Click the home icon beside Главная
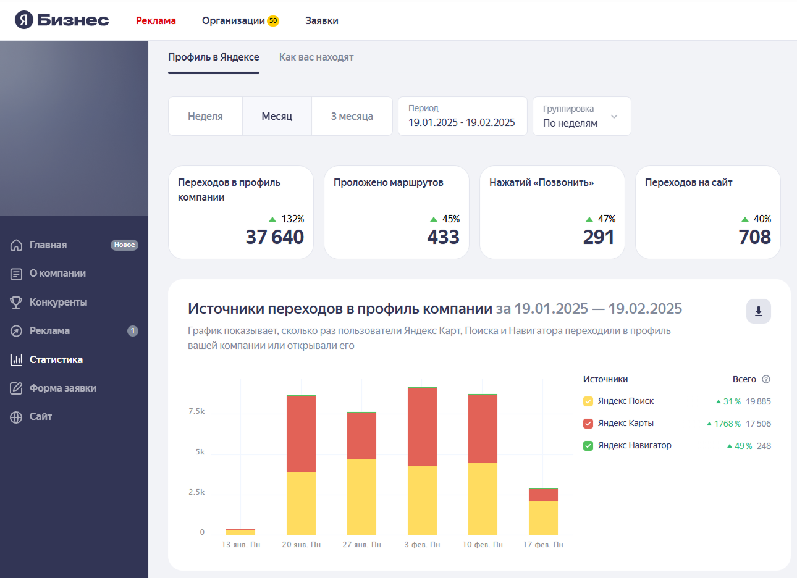 click(x=16, y=245)
